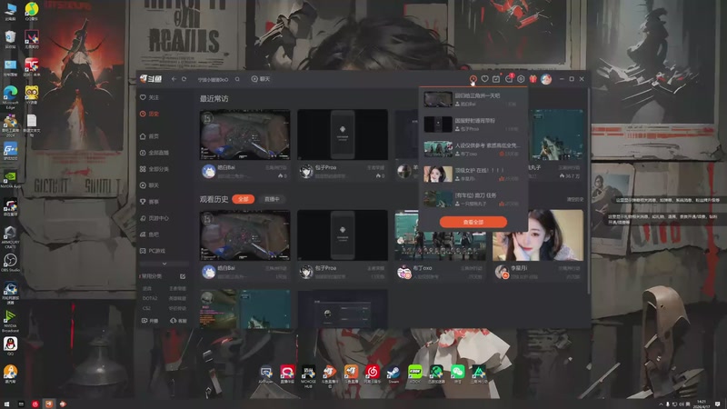Select CS2 category in sidebar

pos(146,308)
